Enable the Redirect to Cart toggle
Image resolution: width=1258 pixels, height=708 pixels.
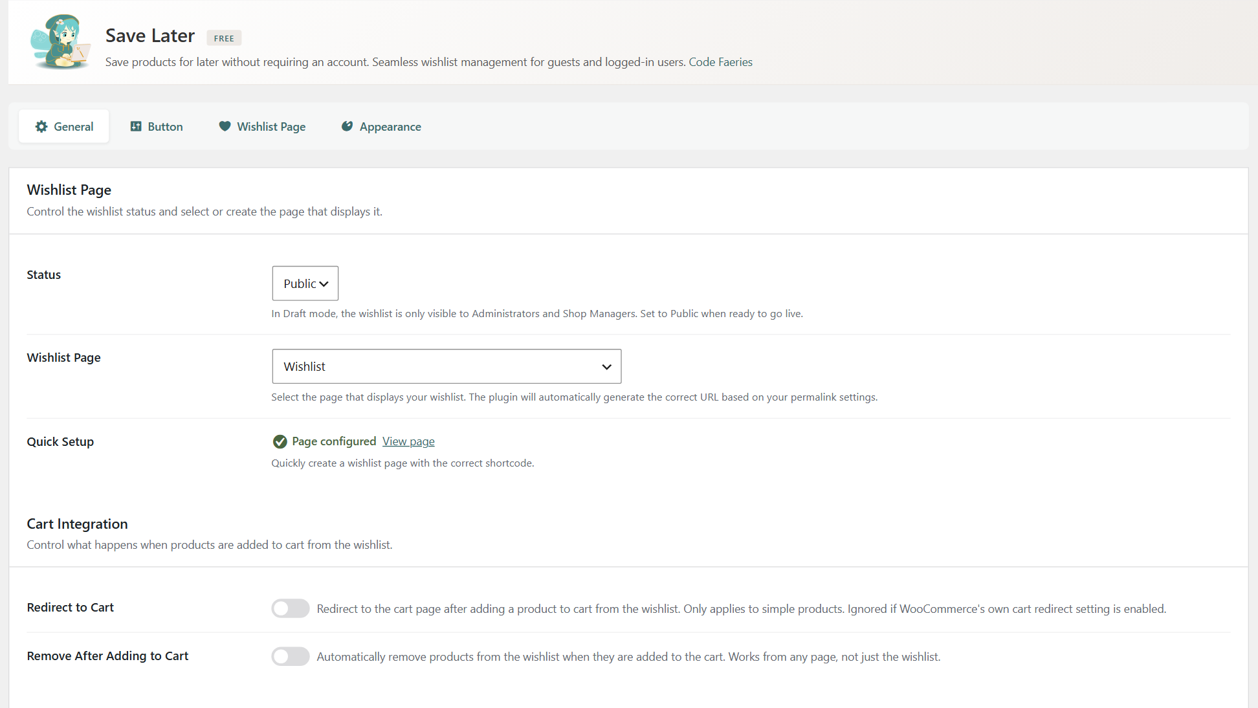[291, 608]
